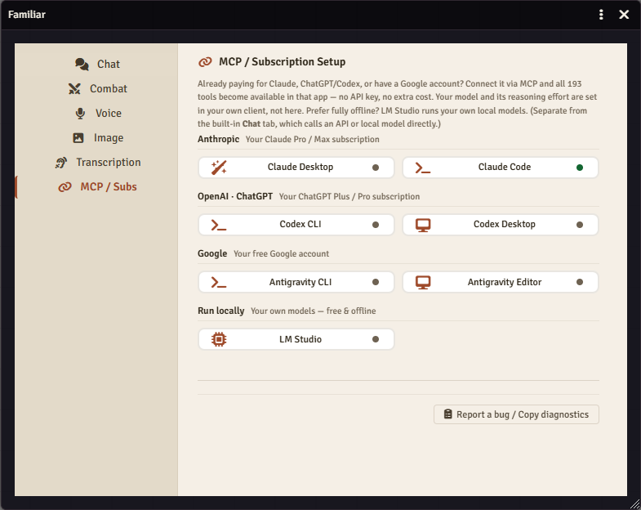Screen dimensions: 641x510
Task: Configure the Codex CLI connection
Action: tap(296, 225)
